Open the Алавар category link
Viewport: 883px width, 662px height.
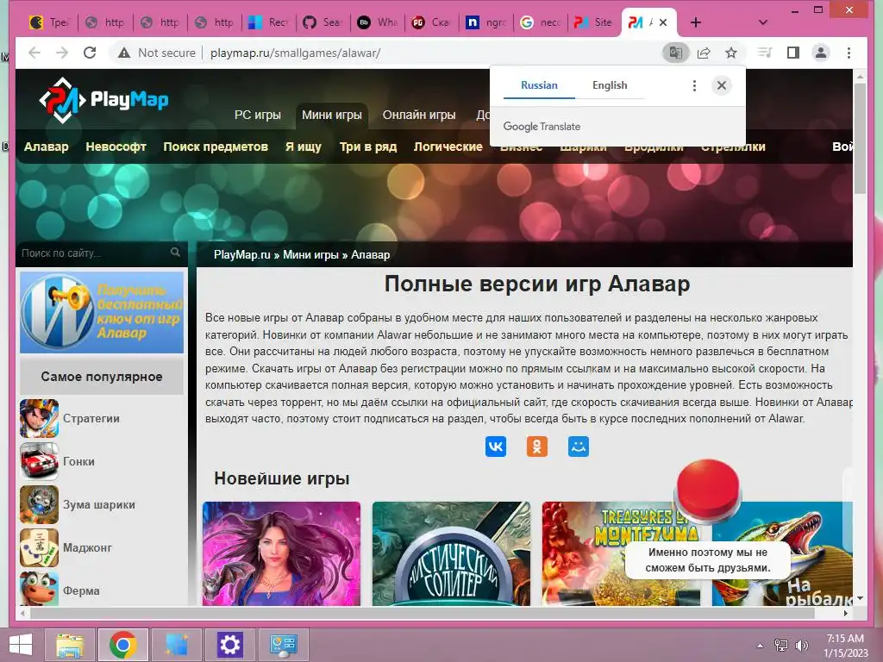pos(47,147)
